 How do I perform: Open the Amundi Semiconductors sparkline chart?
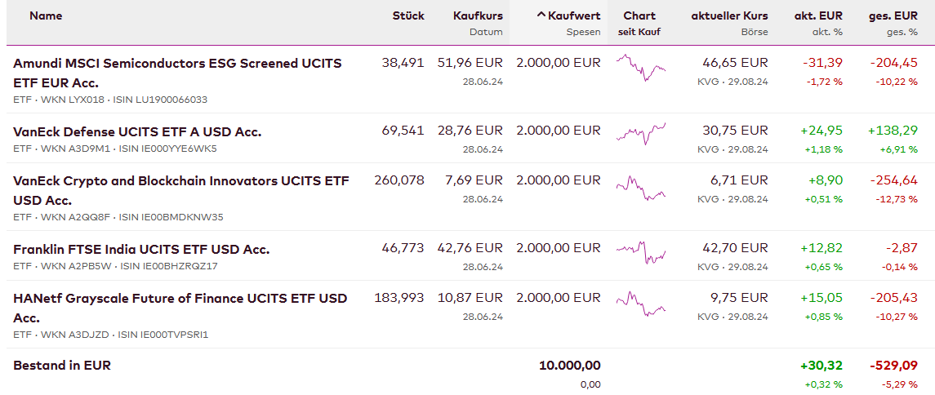(640, 67)
